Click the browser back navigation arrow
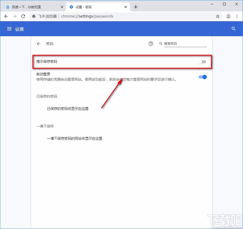The height and width of the screenshot is (229, 243). (6, 16)
